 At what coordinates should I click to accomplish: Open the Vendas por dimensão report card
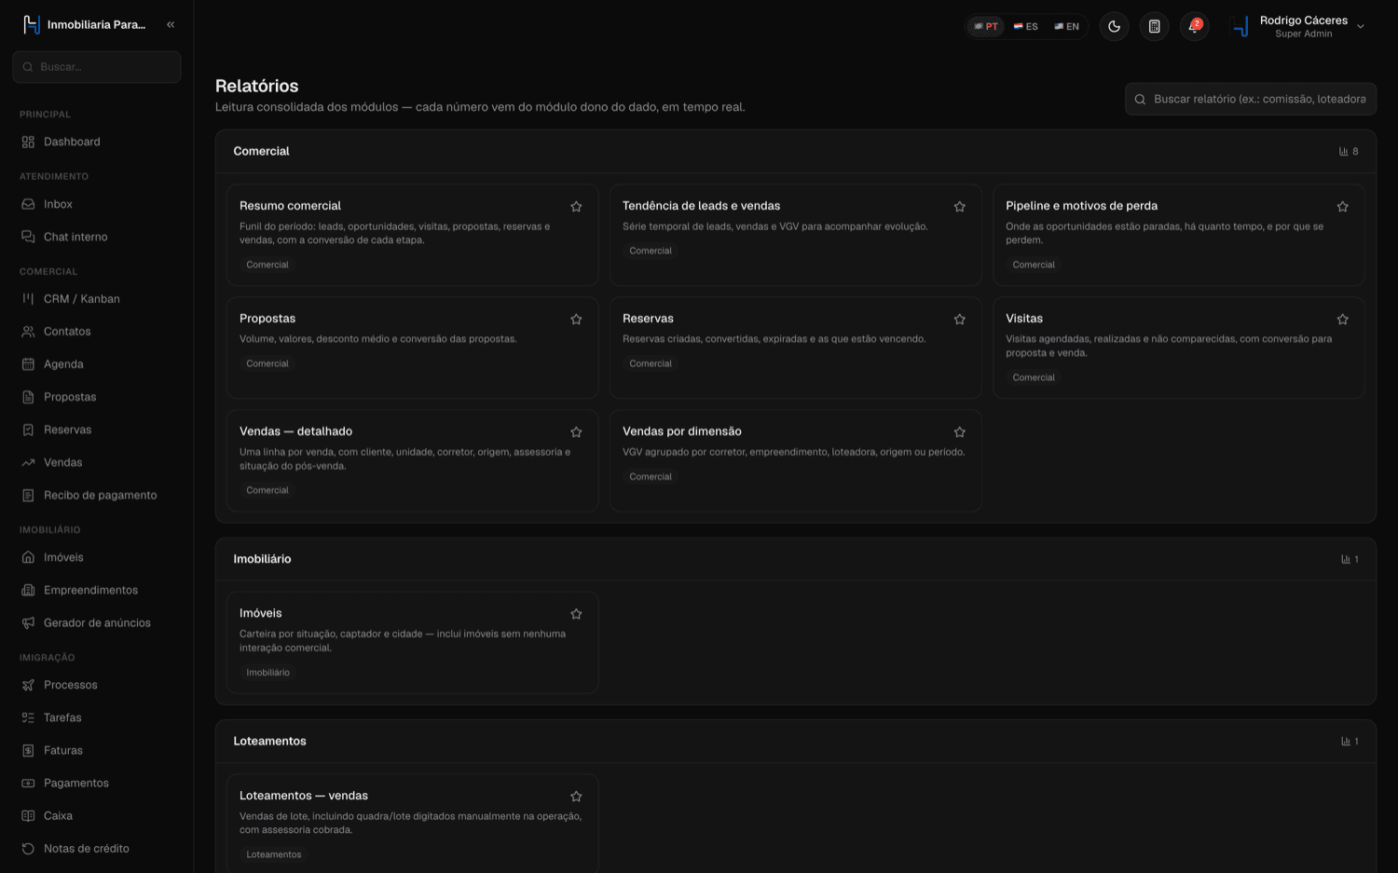coord(795,460)
